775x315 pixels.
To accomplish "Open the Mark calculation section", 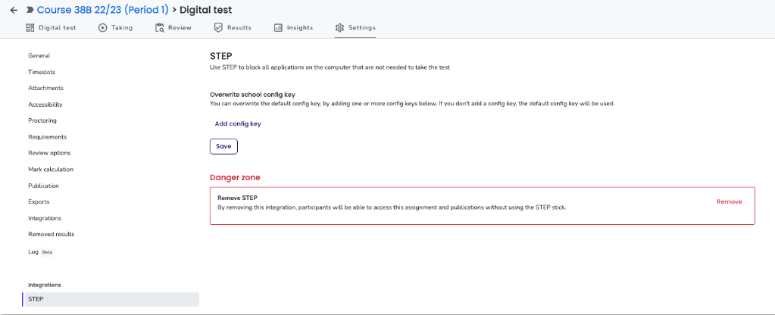I will pyautogui.click(x=51, y=170).
